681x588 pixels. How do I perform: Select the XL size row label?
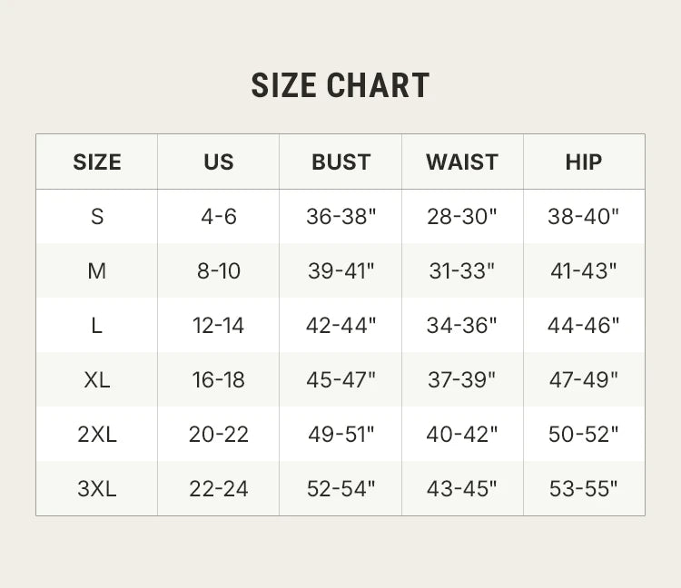pos(97,380)
